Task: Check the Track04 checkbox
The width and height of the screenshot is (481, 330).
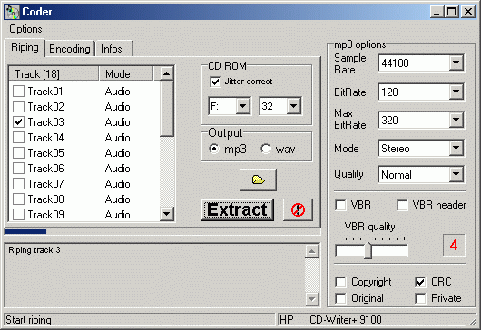Action: pyautogui.click(x=19, y=137)
